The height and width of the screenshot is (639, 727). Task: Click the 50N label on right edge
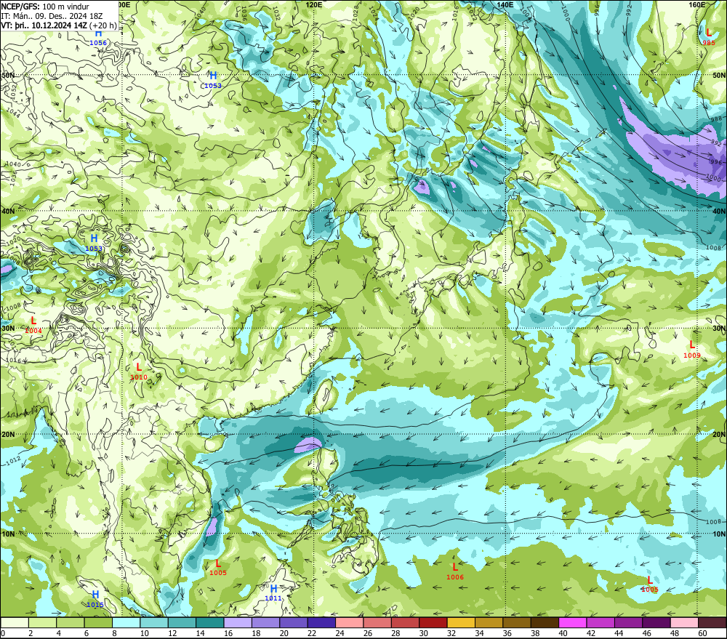[719, 75]
